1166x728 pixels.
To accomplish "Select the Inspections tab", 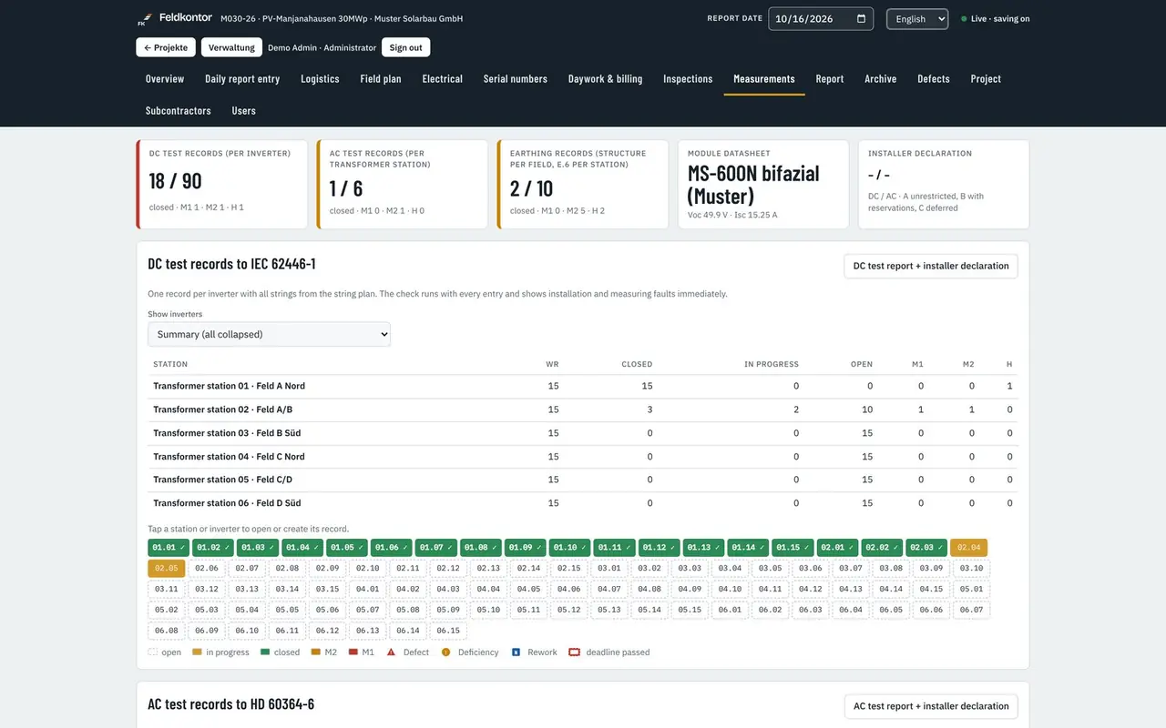I will (x=688, y=79).
